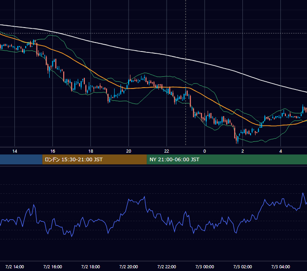
Task: Click the '7/3 00:00' oscillator time label
Action: click(x=205, y=266)
